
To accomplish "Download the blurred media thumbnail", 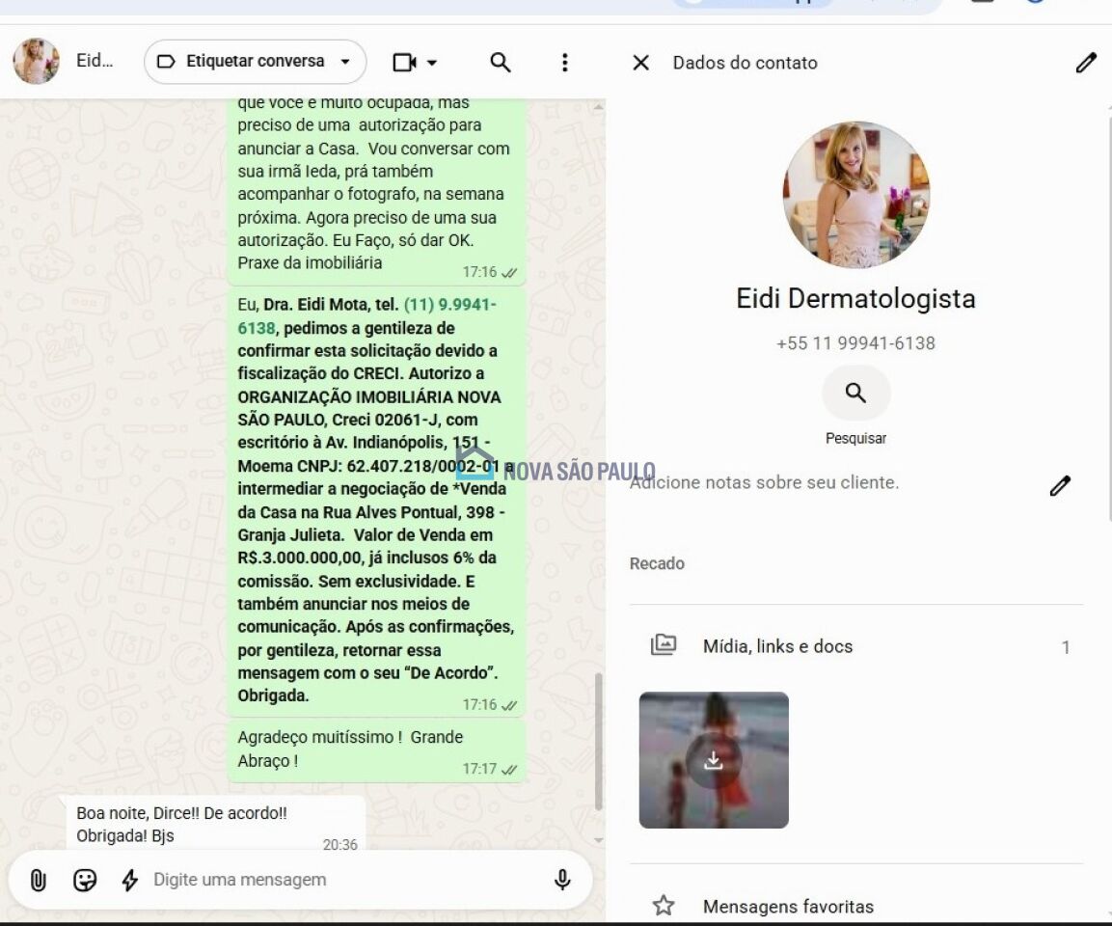I will (714, 760).
